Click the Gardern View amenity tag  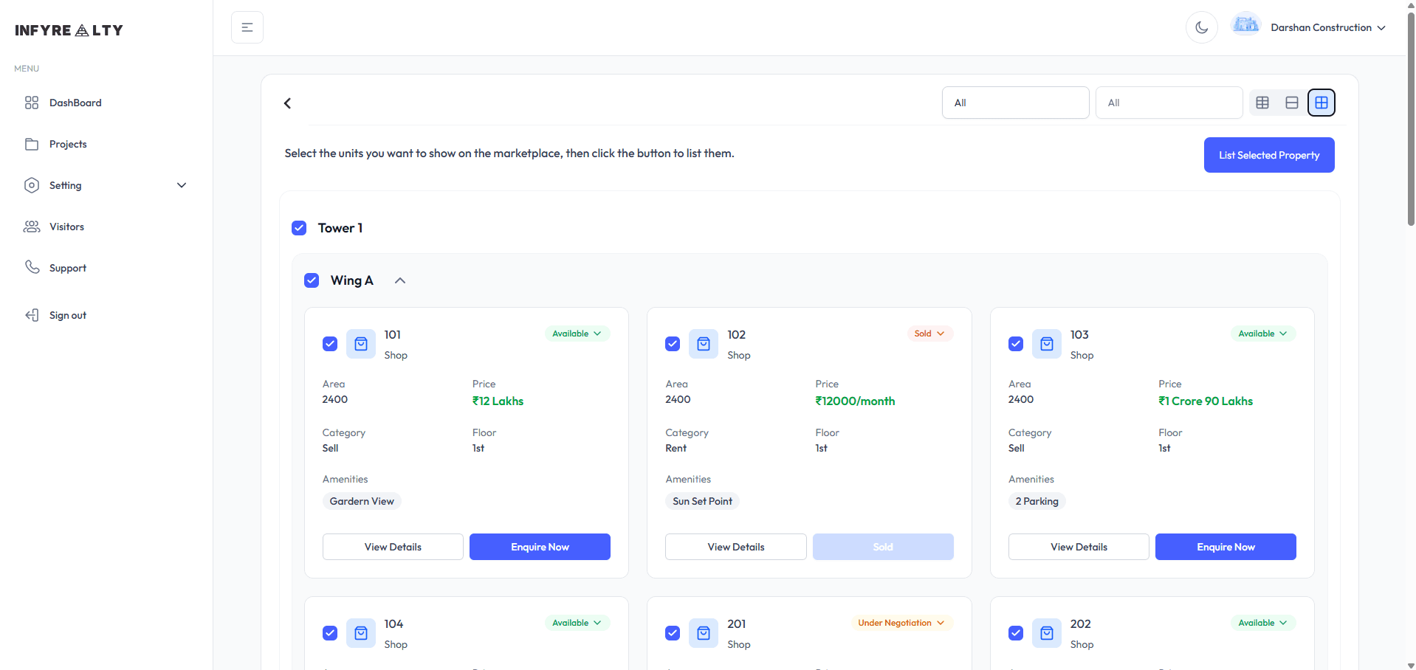pos(362,501)
